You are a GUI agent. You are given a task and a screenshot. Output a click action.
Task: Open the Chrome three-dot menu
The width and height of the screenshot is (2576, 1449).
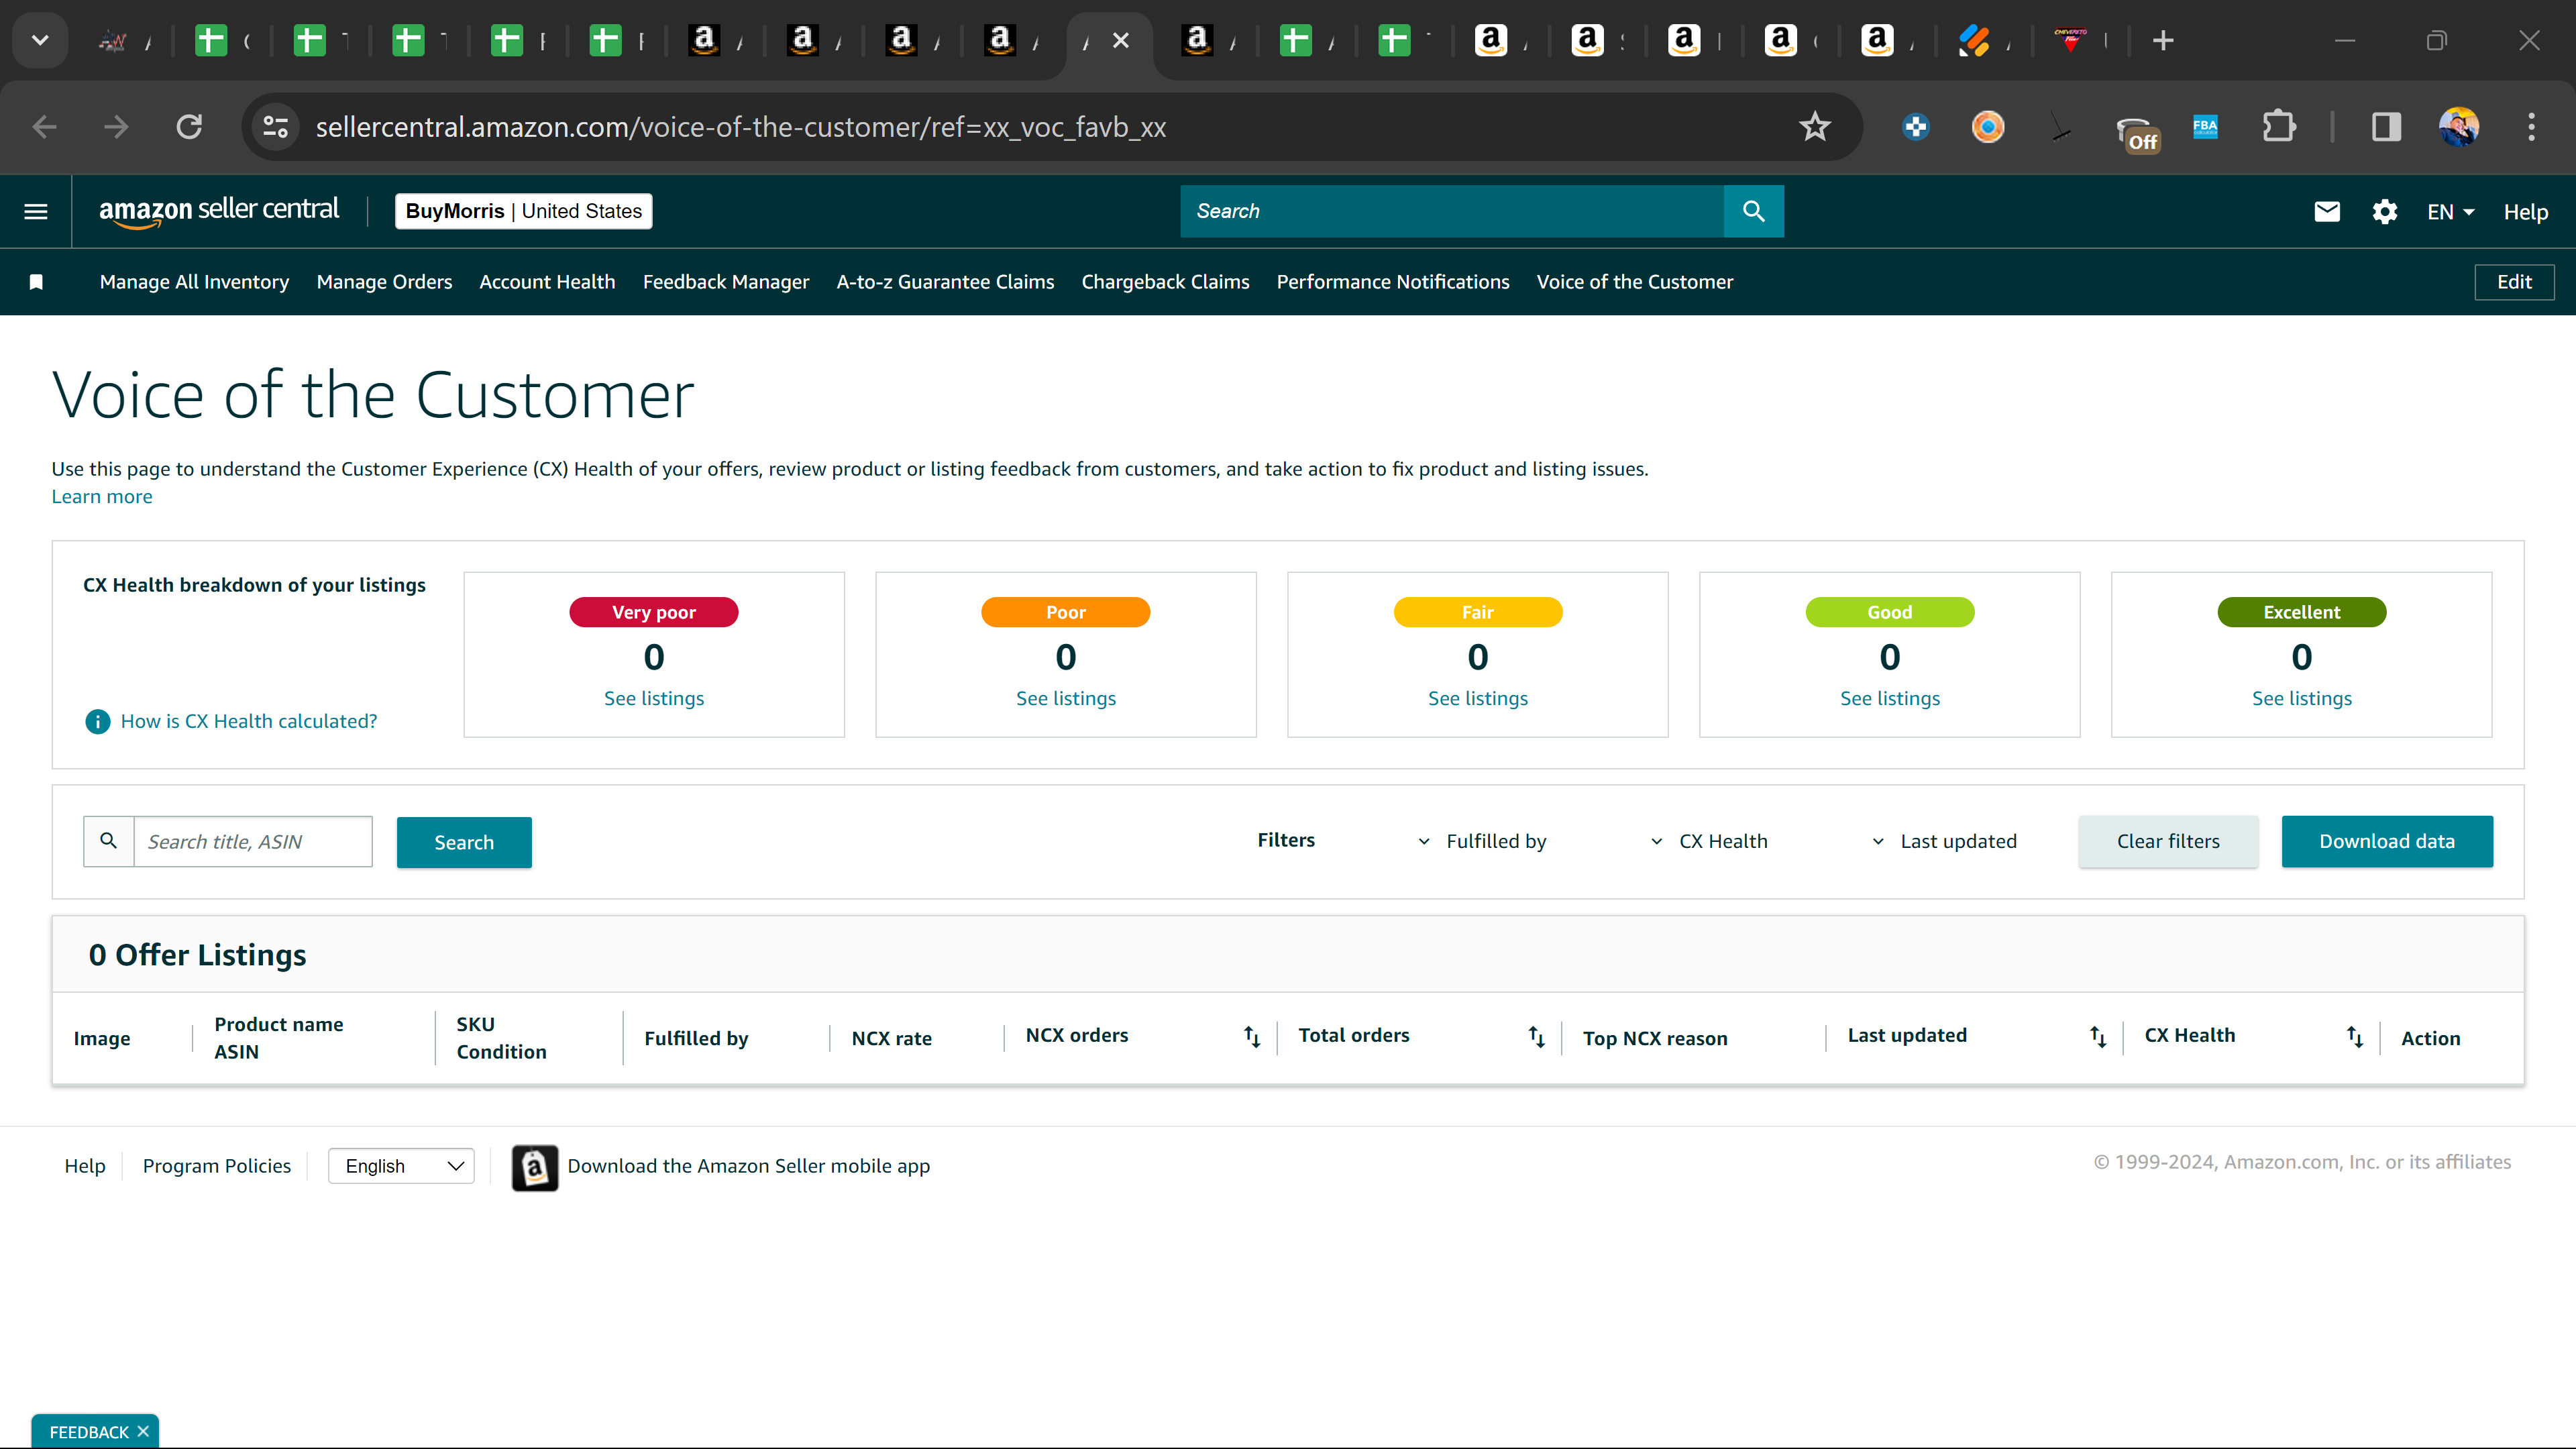tap(2532, 127)
